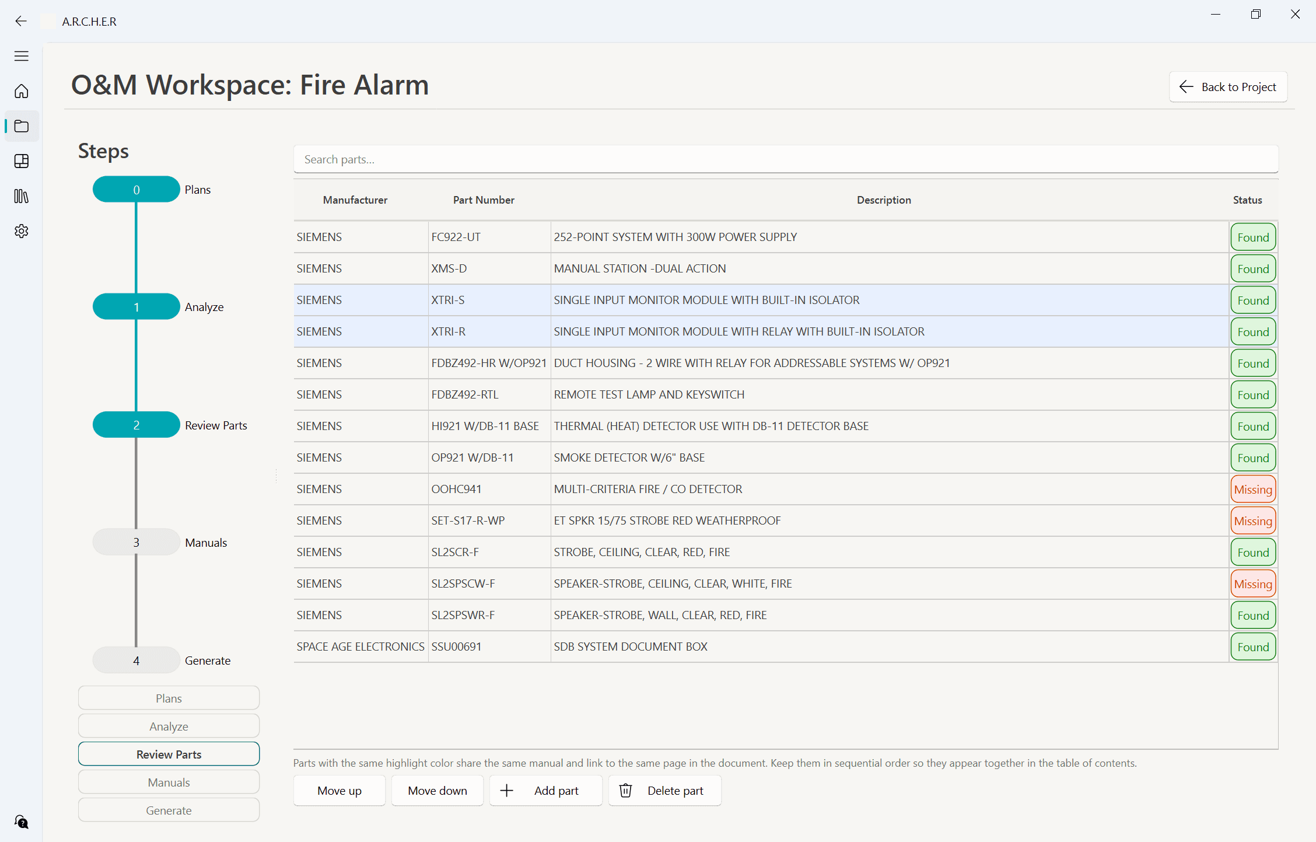Open the Projects folder section
1316x842 pixels.
22,126
